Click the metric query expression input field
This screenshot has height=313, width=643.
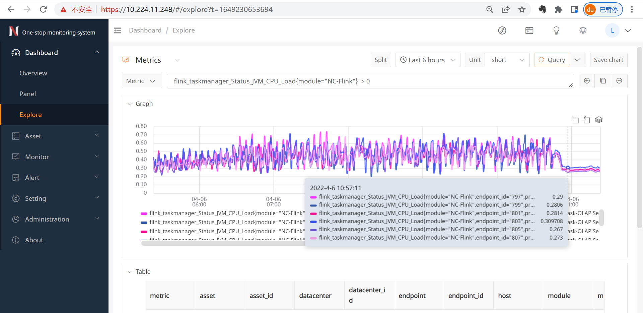368,81
